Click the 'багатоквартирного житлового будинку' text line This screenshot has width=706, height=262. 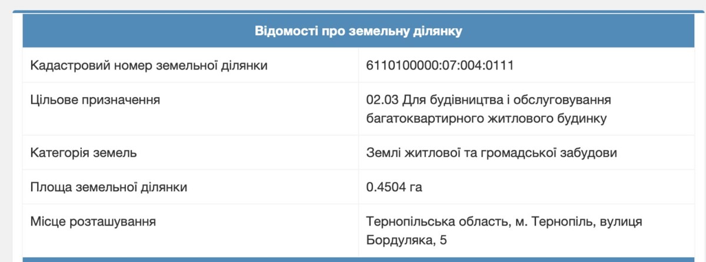click(486, 118)
